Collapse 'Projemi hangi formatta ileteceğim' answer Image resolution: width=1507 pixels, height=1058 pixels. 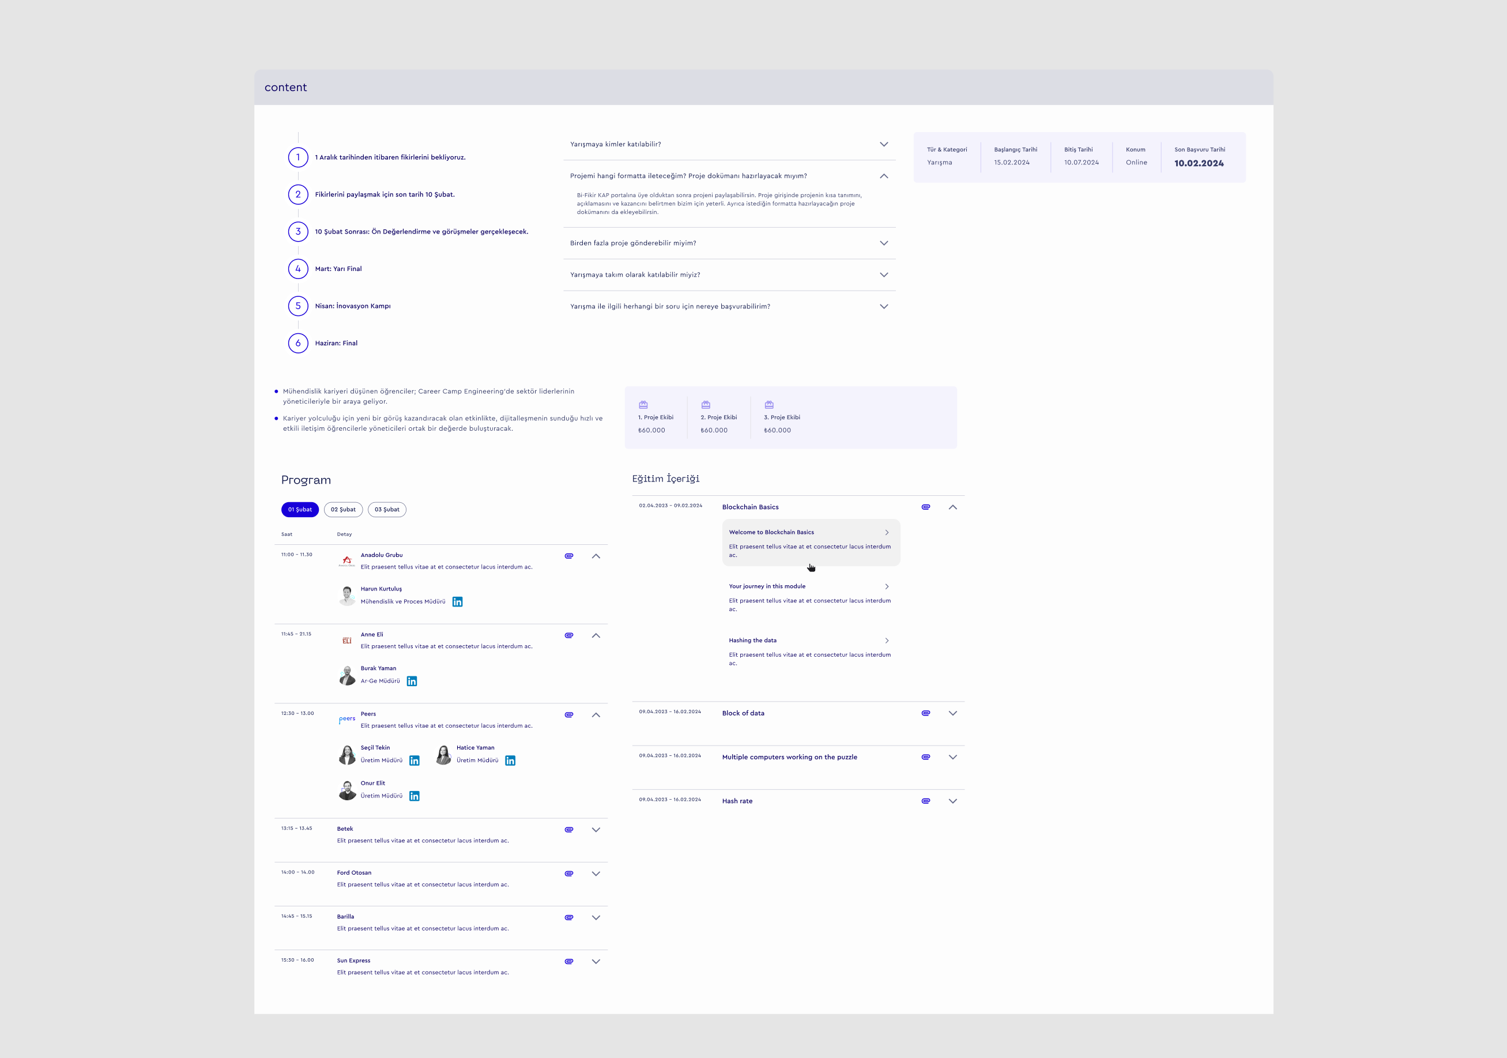click(883, 176)
